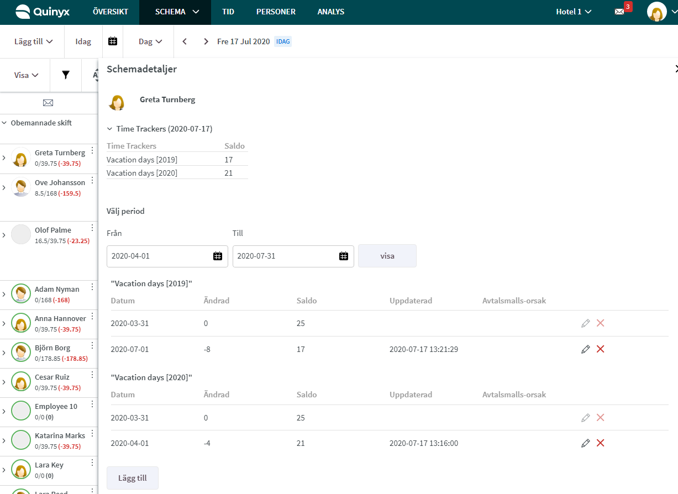
Task: Click the date Fre 17 Jul 2020
Action: pos(243,41)
